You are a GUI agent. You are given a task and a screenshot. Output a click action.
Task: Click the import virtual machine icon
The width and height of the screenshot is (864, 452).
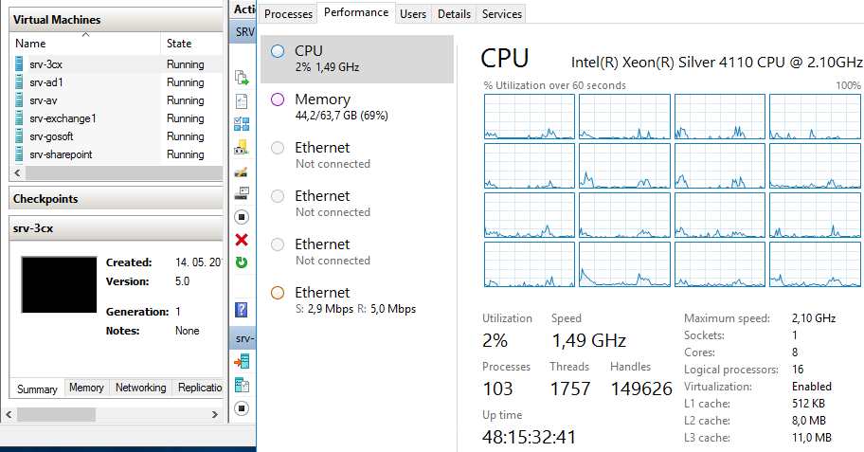[x=242, y=78]
